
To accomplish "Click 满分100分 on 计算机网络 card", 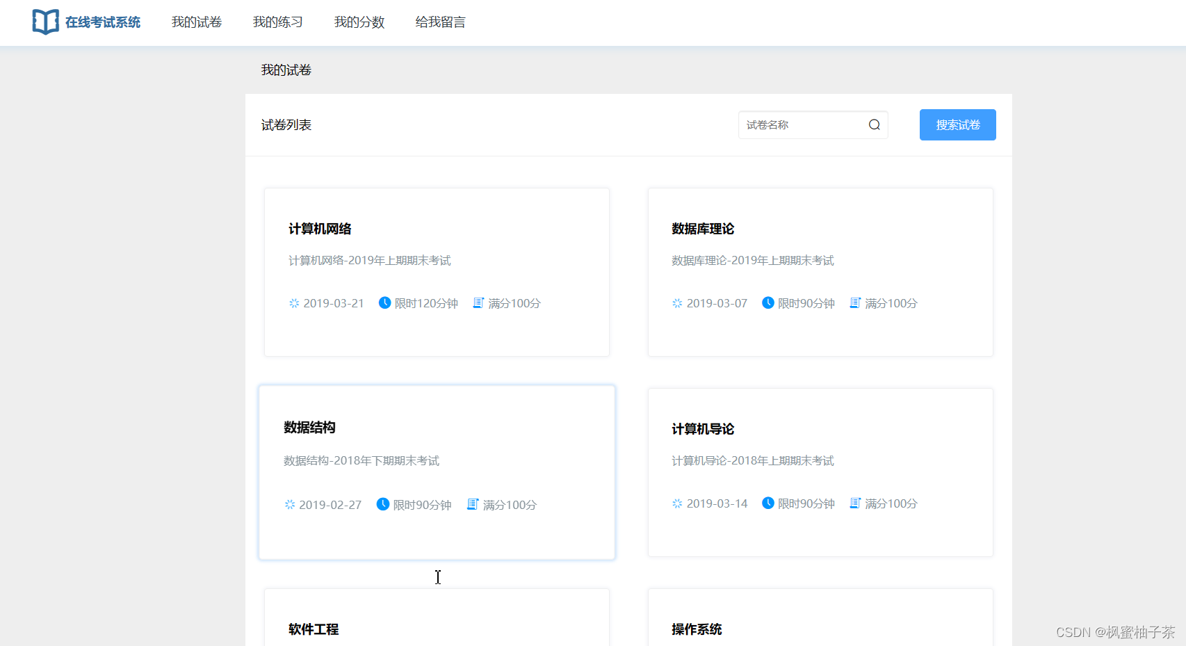I will (514, 303).
